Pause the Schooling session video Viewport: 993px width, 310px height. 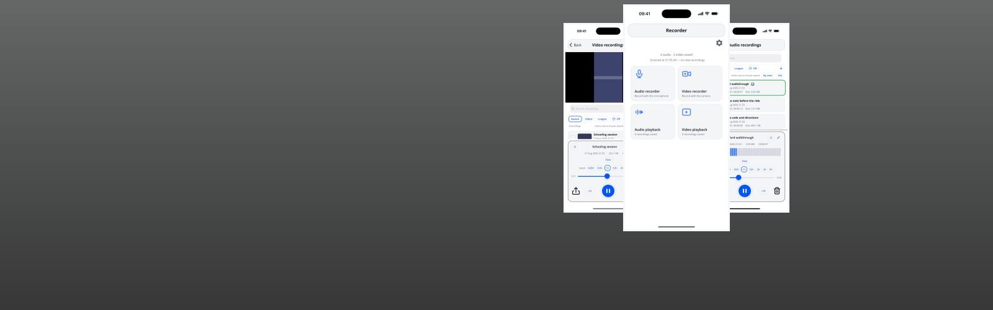[x=608, y=191]
